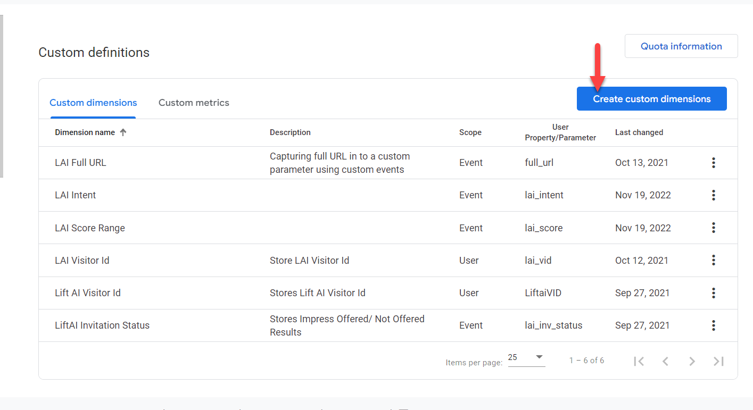Go to next page of results
This screenshot has width=753, height=410.
(692, 361)
